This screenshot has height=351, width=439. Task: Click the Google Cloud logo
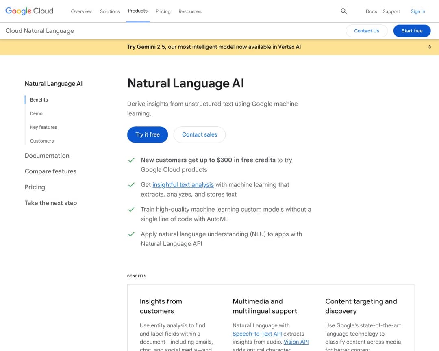coord(29,11)
